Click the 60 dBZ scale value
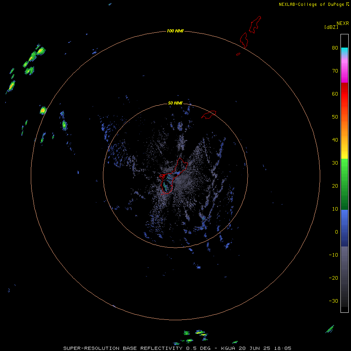351x351 pixels. click(x=335, y=94)
